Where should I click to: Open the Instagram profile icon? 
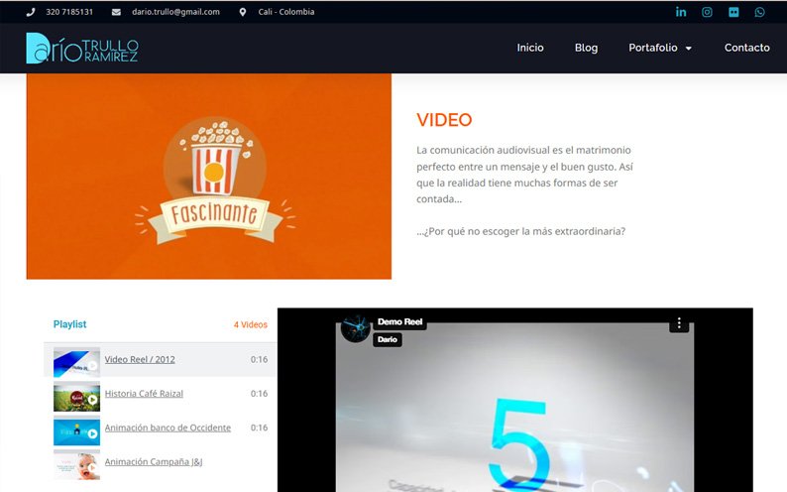pyautogui.click(x=707, y=12)
